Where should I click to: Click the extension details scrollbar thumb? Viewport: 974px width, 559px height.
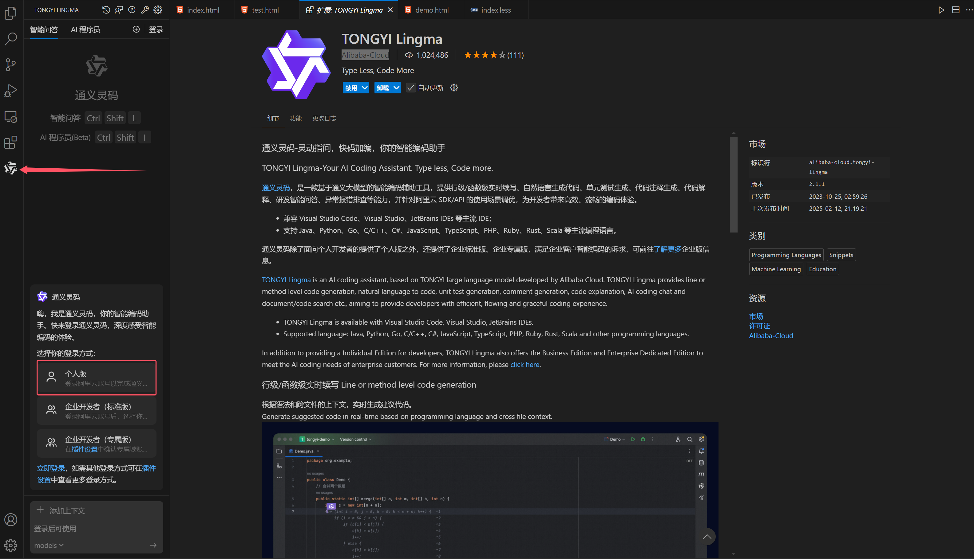click(734, 185)
